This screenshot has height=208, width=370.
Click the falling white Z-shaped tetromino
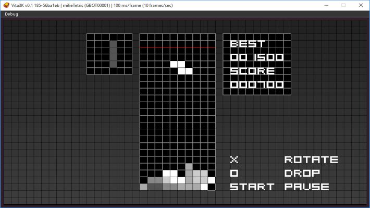point(181,68)
